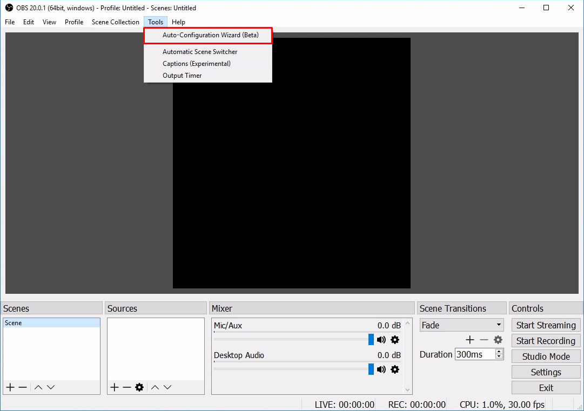Viewport: 584px width, 411px height.
Task: Click the Exit button
Action: (x=546, y=388)
